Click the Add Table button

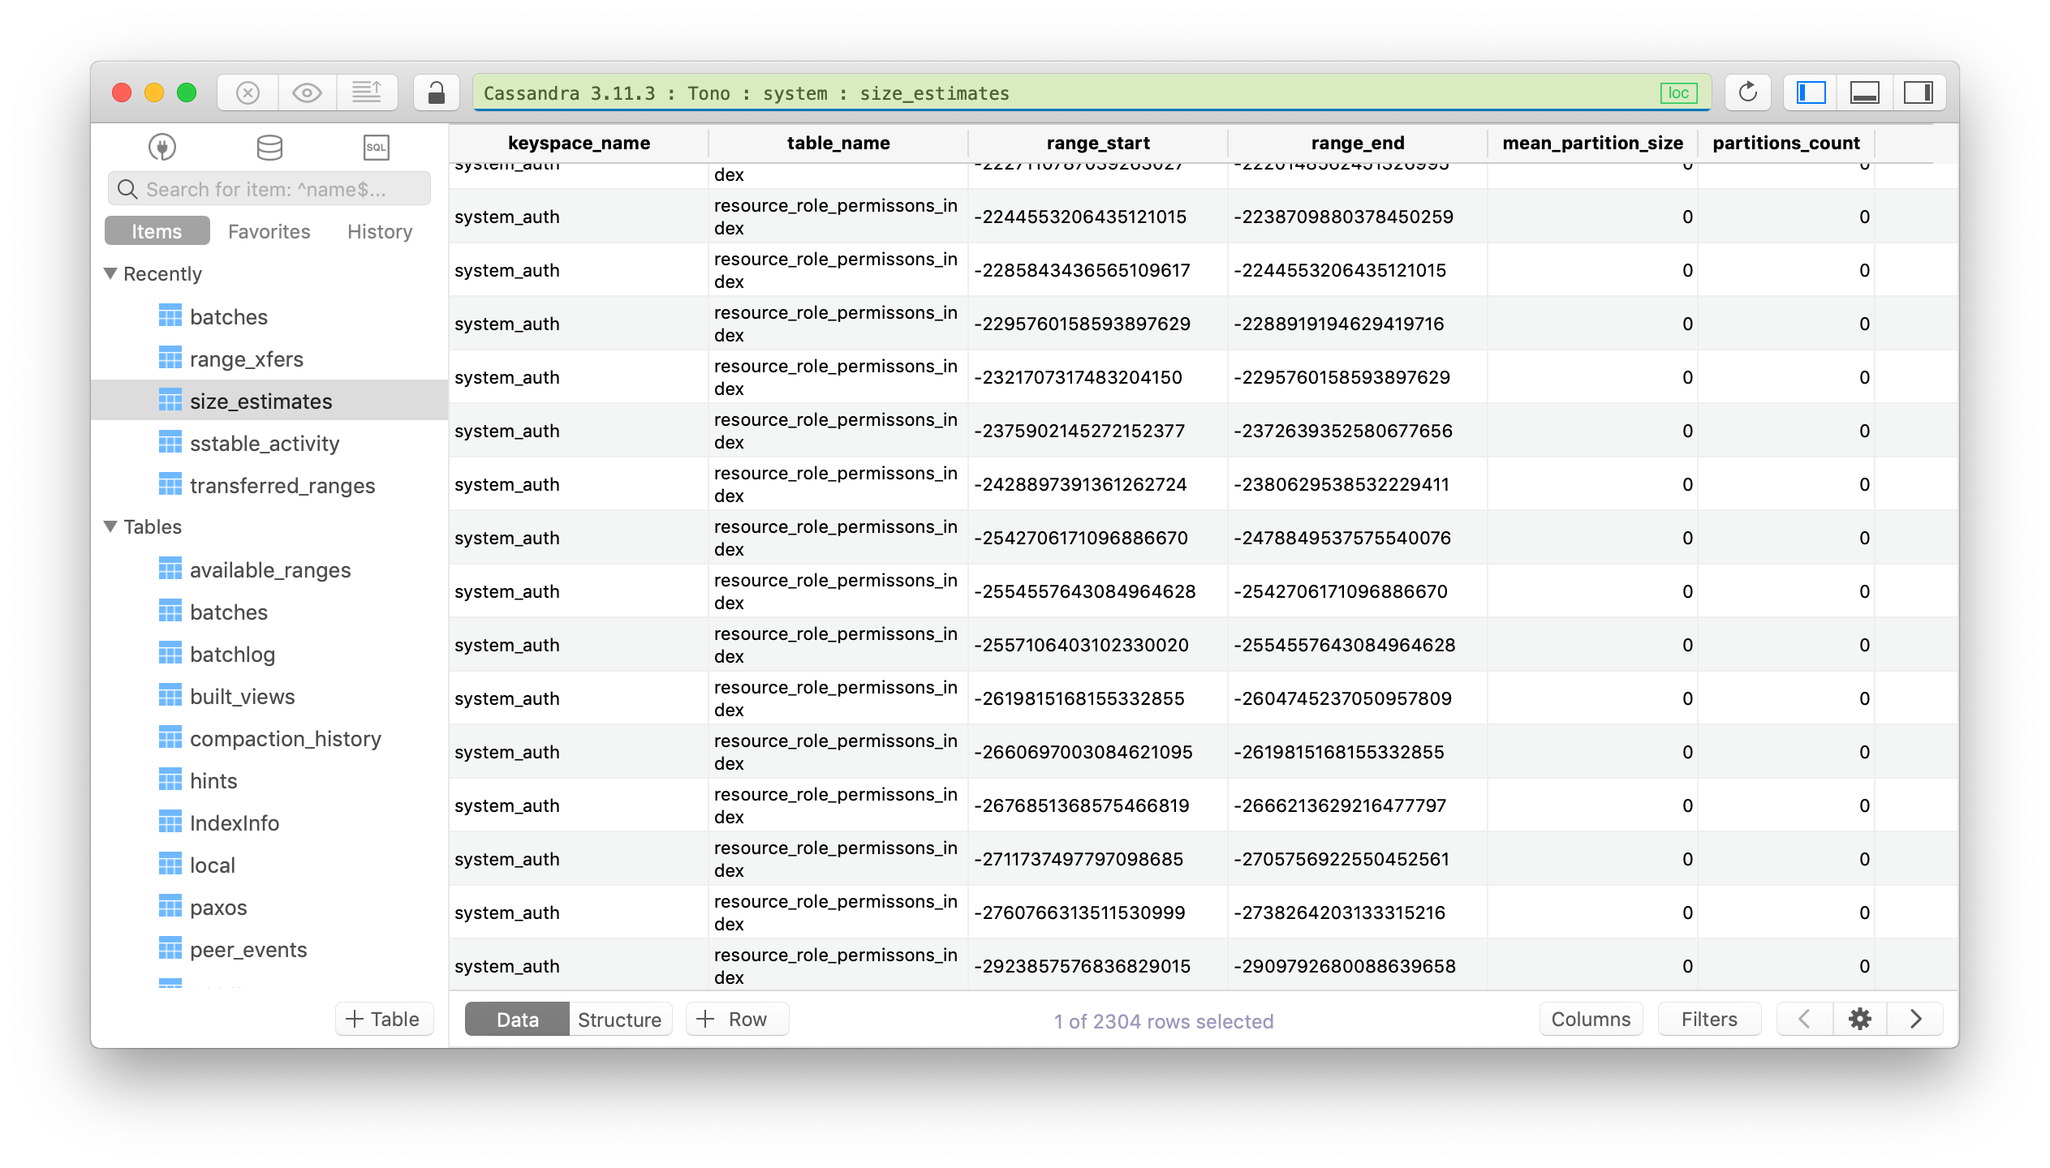click(380, 1019)
